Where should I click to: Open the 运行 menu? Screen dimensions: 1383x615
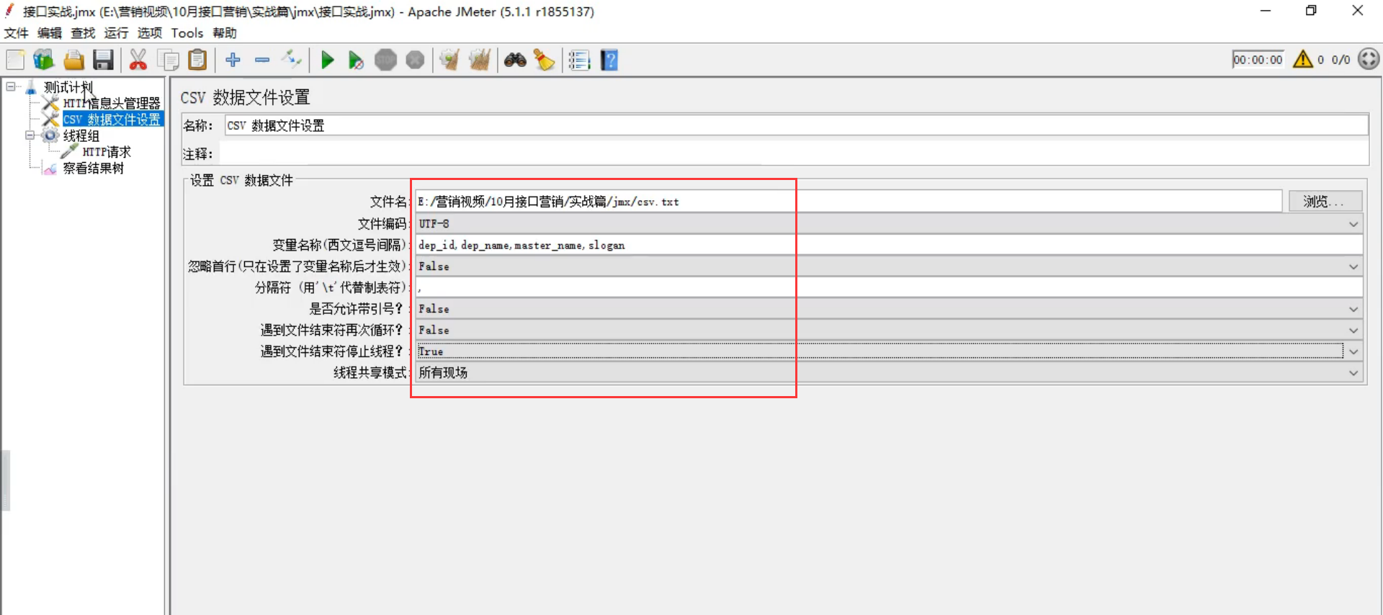pyautogui.click(x=116, y=33)
